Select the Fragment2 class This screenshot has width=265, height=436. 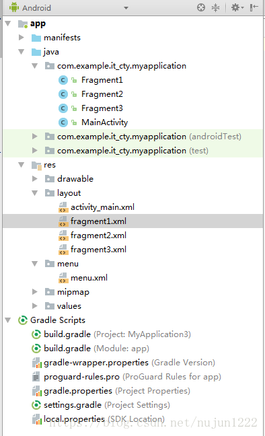pyautogui.click(x=102, y=94)
